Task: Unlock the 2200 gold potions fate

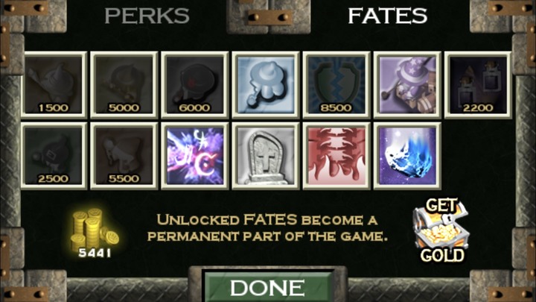Action: click(x=478, y=84)
